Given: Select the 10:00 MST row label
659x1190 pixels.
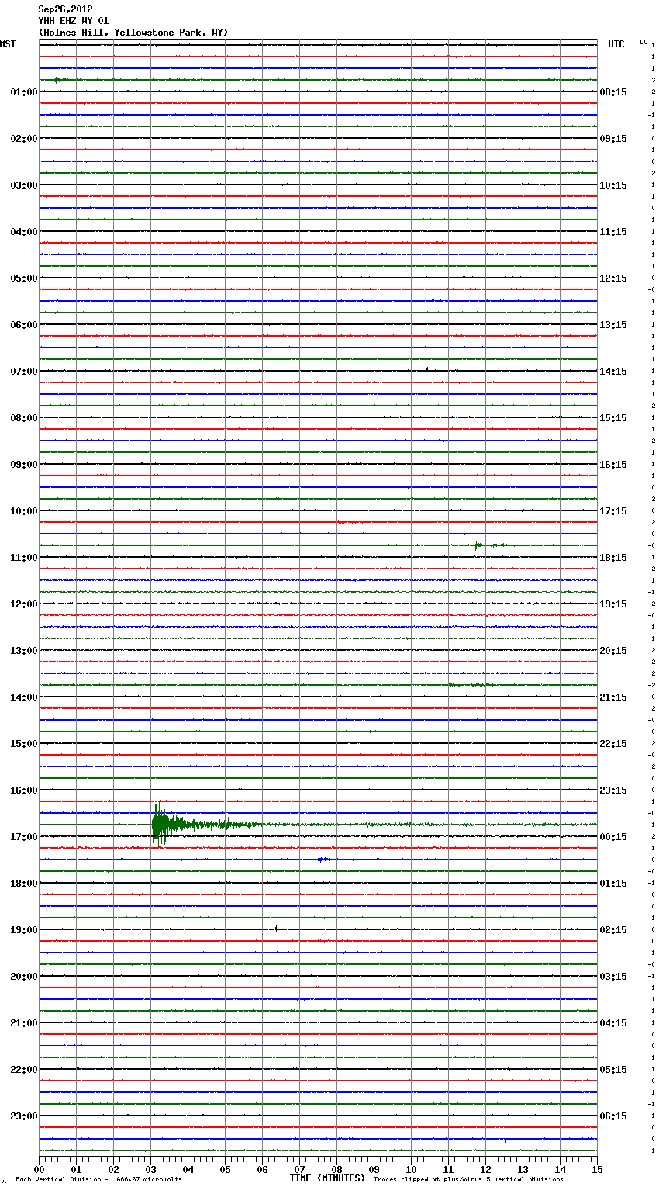Looking at the screenshot, I should click(x=23, y=511).
